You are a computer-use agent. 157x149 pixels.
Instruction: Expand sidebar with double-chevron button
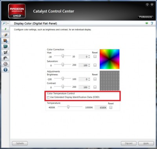click(x=8, y=24)
